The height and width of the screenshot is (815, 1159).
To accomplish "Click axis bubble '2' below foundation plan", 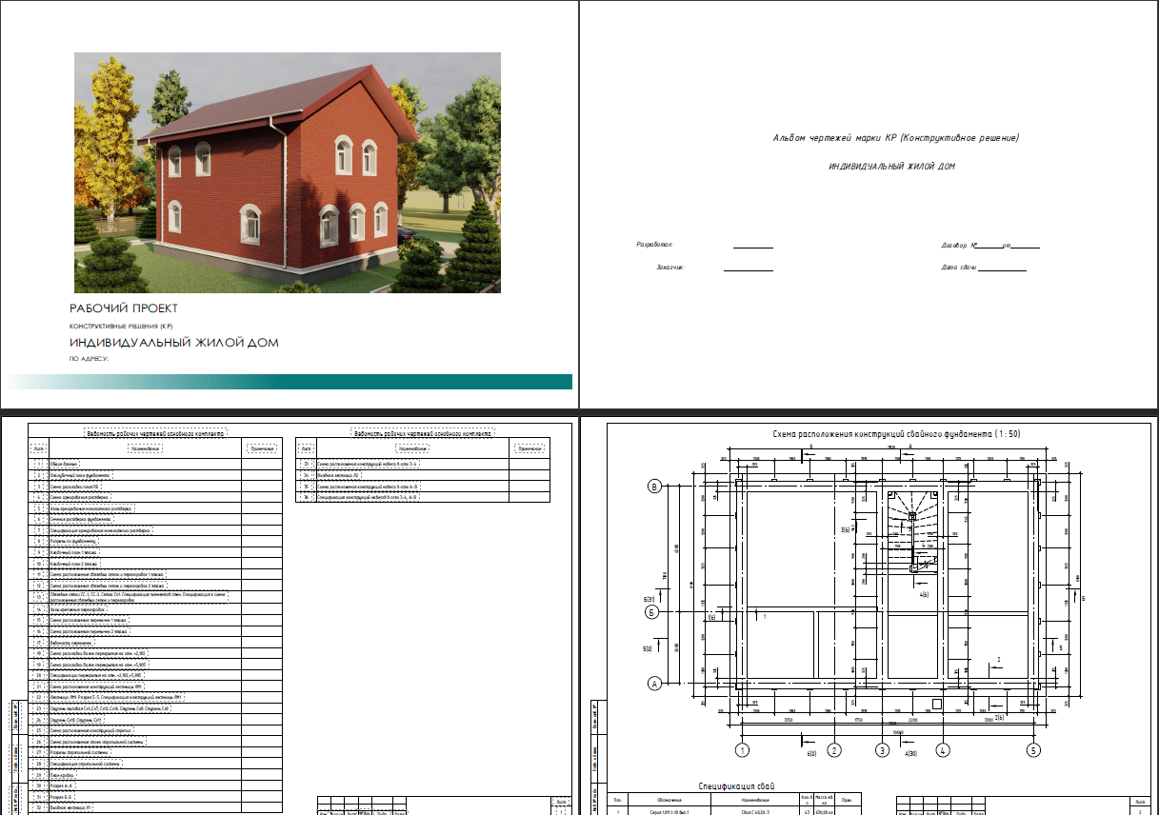I will point(834,750).
